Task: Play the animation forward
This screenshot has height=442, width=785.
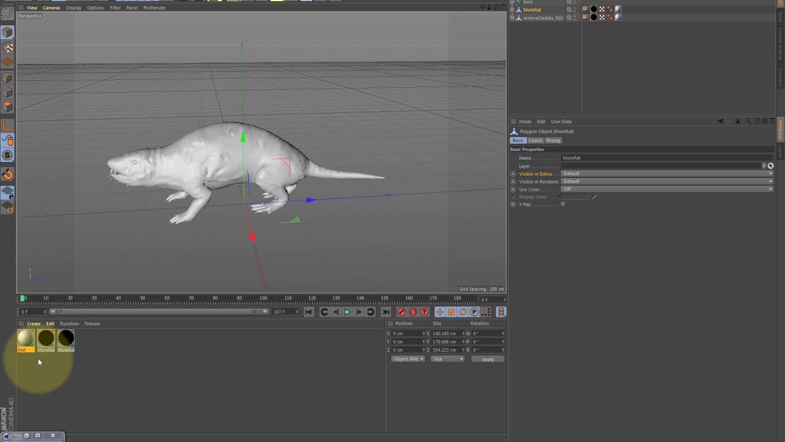Action: [347, 312]
